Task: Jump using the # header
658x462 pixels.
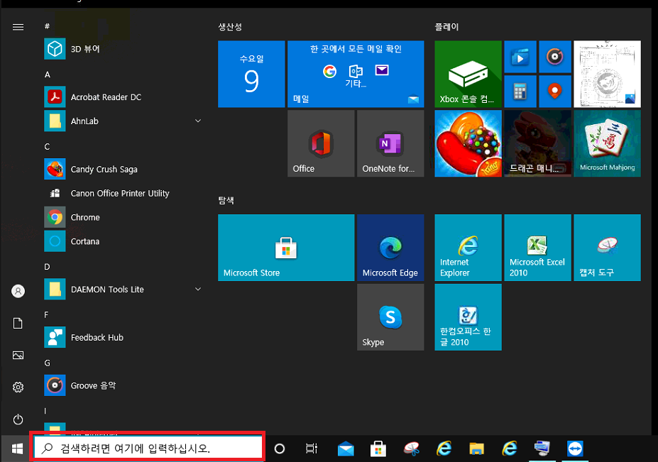Action: (x=47, y=26)
